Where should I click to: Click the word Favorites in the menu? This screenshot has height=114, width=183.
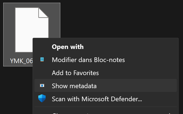click(x=87, y=73)
